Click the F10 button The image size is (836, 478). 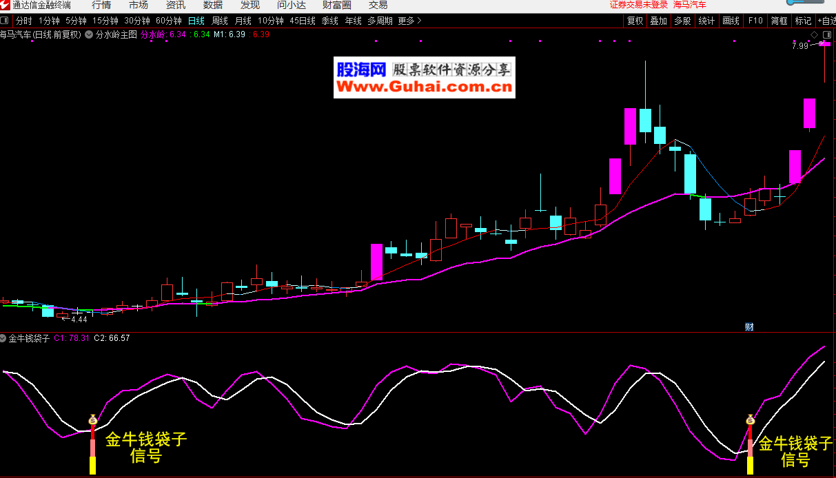pyautogui.click(x=755, y=21)
